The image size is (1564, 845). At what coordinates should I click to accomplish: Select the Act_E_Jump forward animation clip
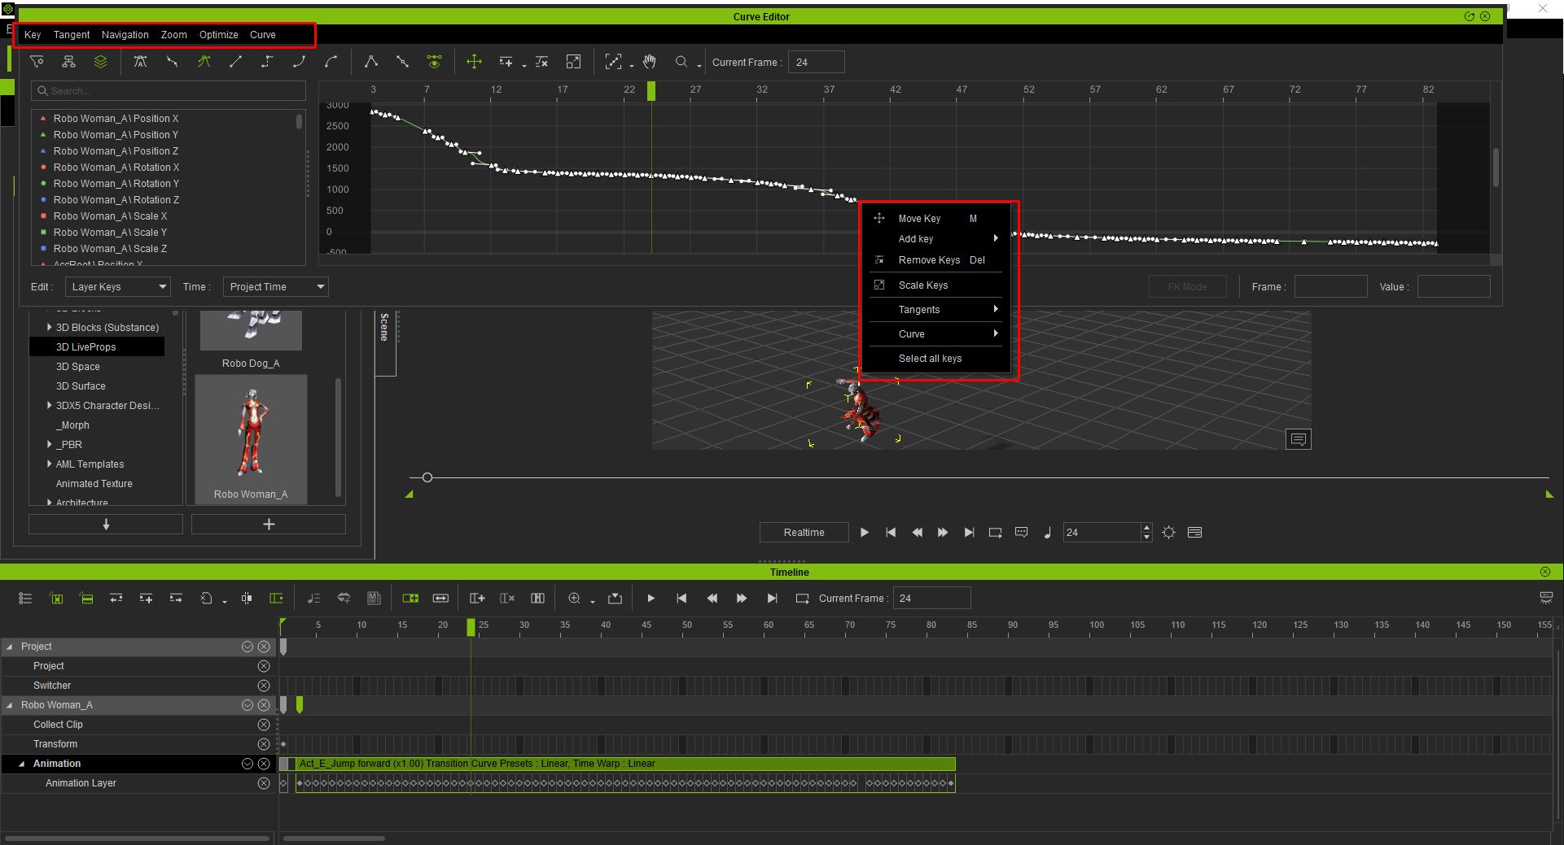point(625,764)
